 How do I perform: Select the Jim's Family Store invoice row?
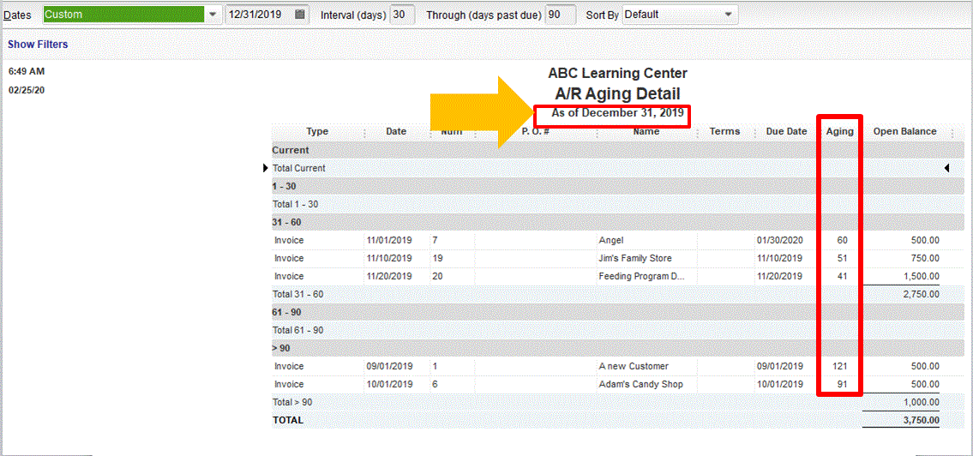pyautogui.click(x=634, y=258)
